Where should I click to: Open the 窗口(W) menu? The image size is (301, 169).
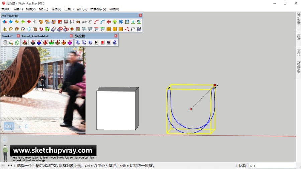(82, 9)
